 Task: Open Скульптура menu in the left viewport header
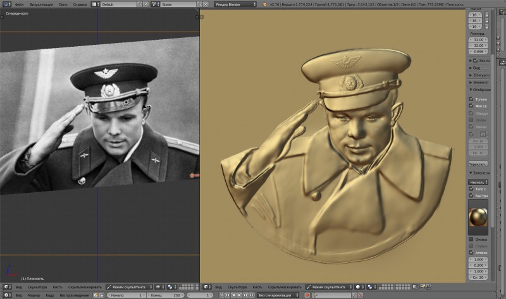tap(37, 287)
